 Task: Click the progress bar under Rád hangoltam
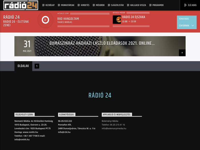pos(83,26)
